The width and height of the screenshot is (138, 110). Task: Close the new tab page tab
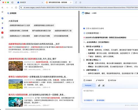click(x=42, y=2)
